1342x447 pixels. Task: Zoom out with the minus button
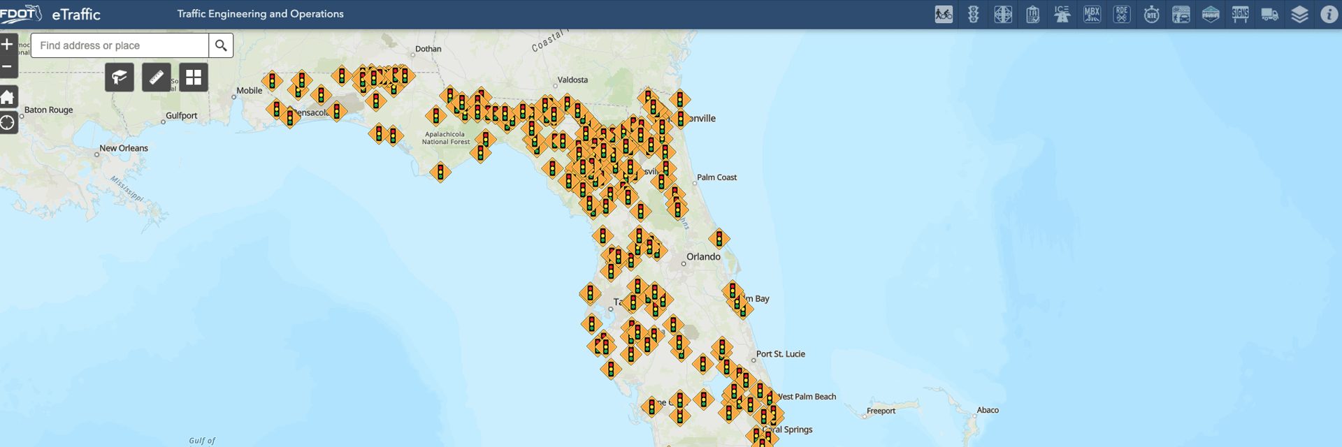coord(8,67)
